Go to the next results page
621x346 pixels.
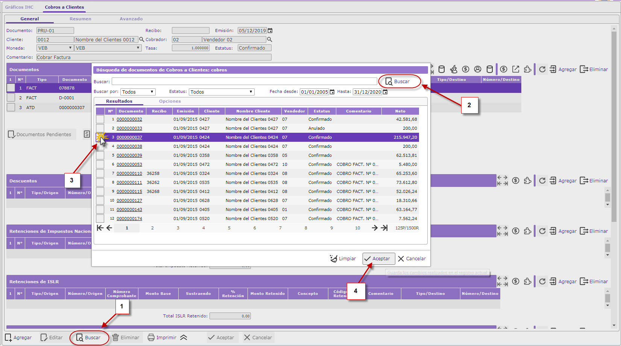375,228
